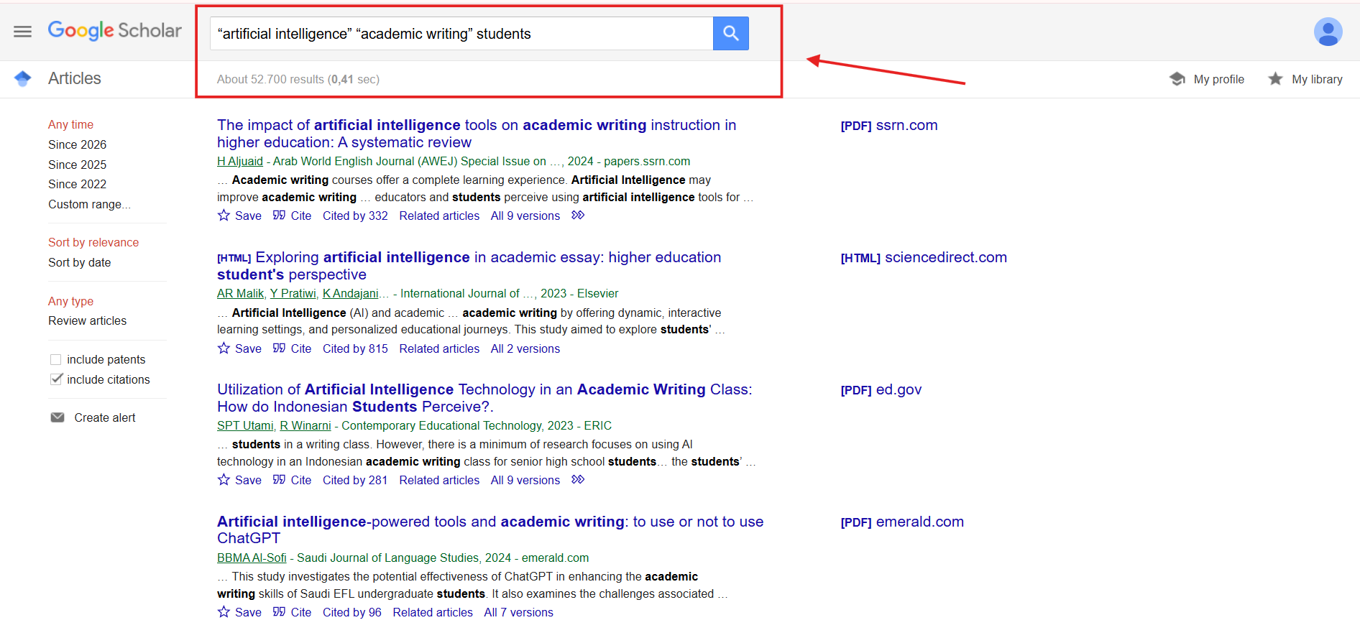
Task: Open Related articles for Al-Sofi ChatGPT result
Action: [433, 612]
